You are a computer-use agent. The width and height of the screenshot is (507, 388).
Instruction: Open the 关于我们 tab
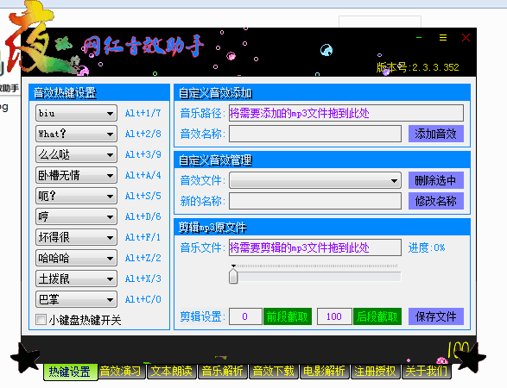coord(426,371)
